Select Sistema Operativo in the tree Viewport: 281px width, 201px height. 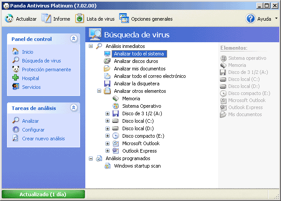coord(142,106)
